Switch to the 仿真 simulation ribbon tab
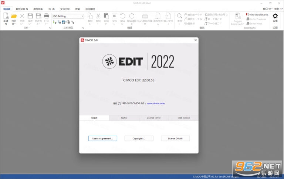The width and height of the screenshot is (284, 179). pos(51,9)
